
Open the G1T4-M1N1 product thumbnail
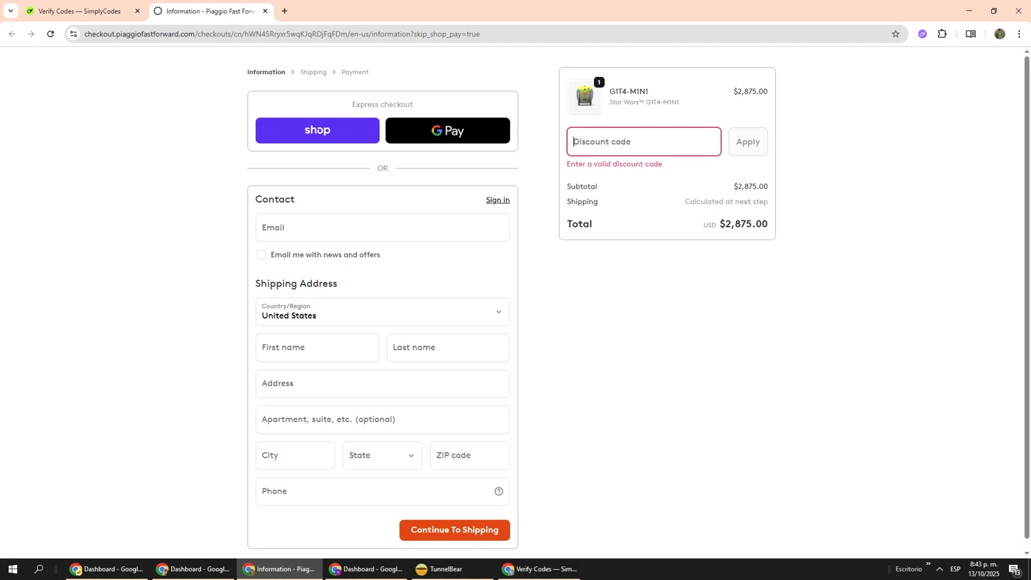pos(585,96)
